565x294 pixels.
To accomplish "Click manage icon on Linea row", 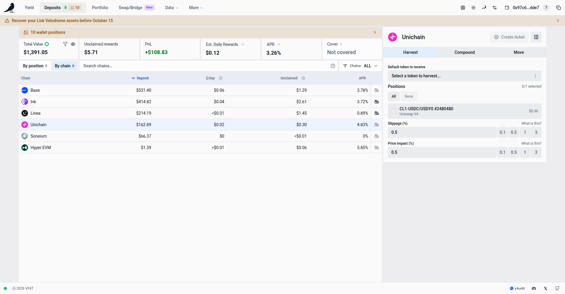I will 376,113.
